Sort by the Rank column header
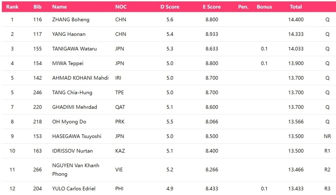 coord(12,7)
